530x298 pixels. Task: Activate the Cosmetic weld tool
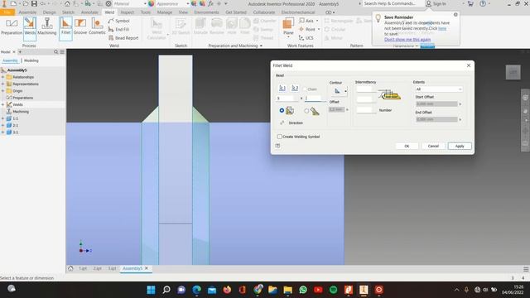(x=97, y=26)
